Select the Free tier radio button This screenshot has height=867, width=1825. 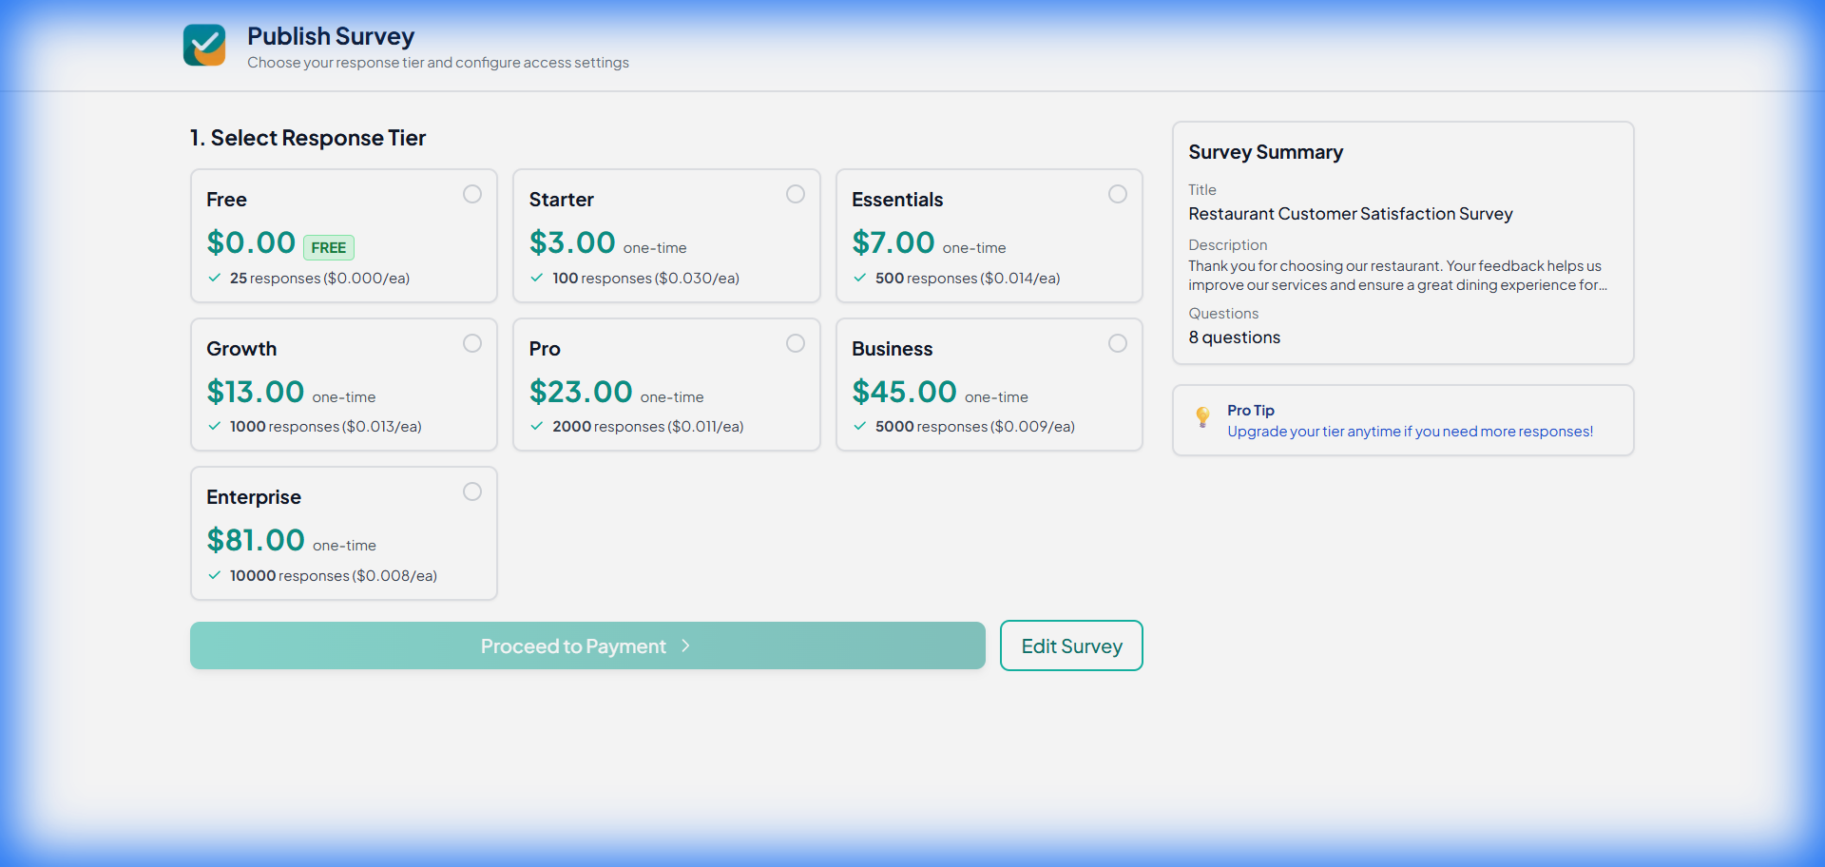[x=472, y=194]
